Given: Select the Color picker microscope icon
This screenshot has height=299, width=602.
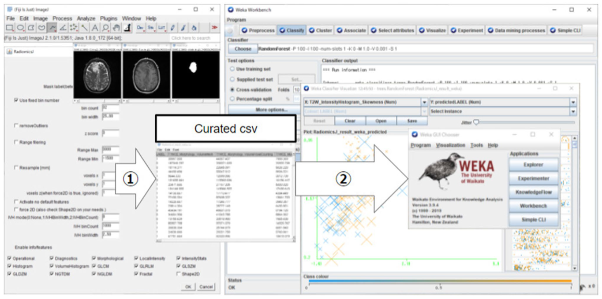Looking at the screenshot, I should click(x=127, y=28).
